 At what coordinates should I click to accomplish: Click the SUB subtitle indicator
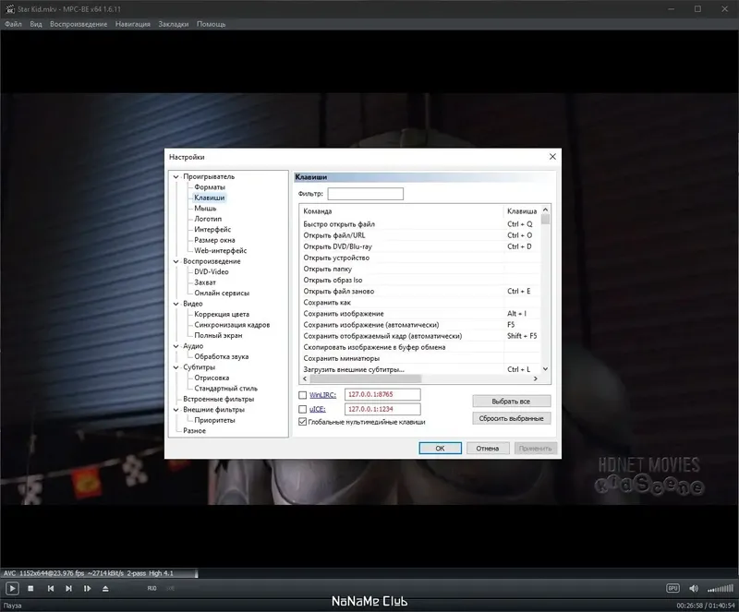point(170,588)
